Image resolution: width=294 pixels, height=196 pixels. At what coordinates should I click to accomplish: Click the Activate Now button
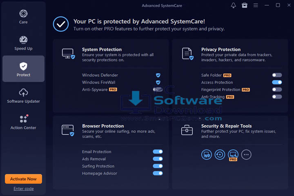pos(23,179)
